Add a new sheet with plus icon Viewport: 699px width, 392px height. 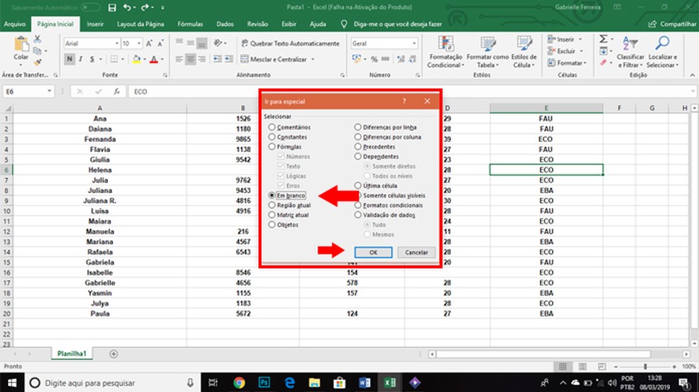tap(114, 354)
